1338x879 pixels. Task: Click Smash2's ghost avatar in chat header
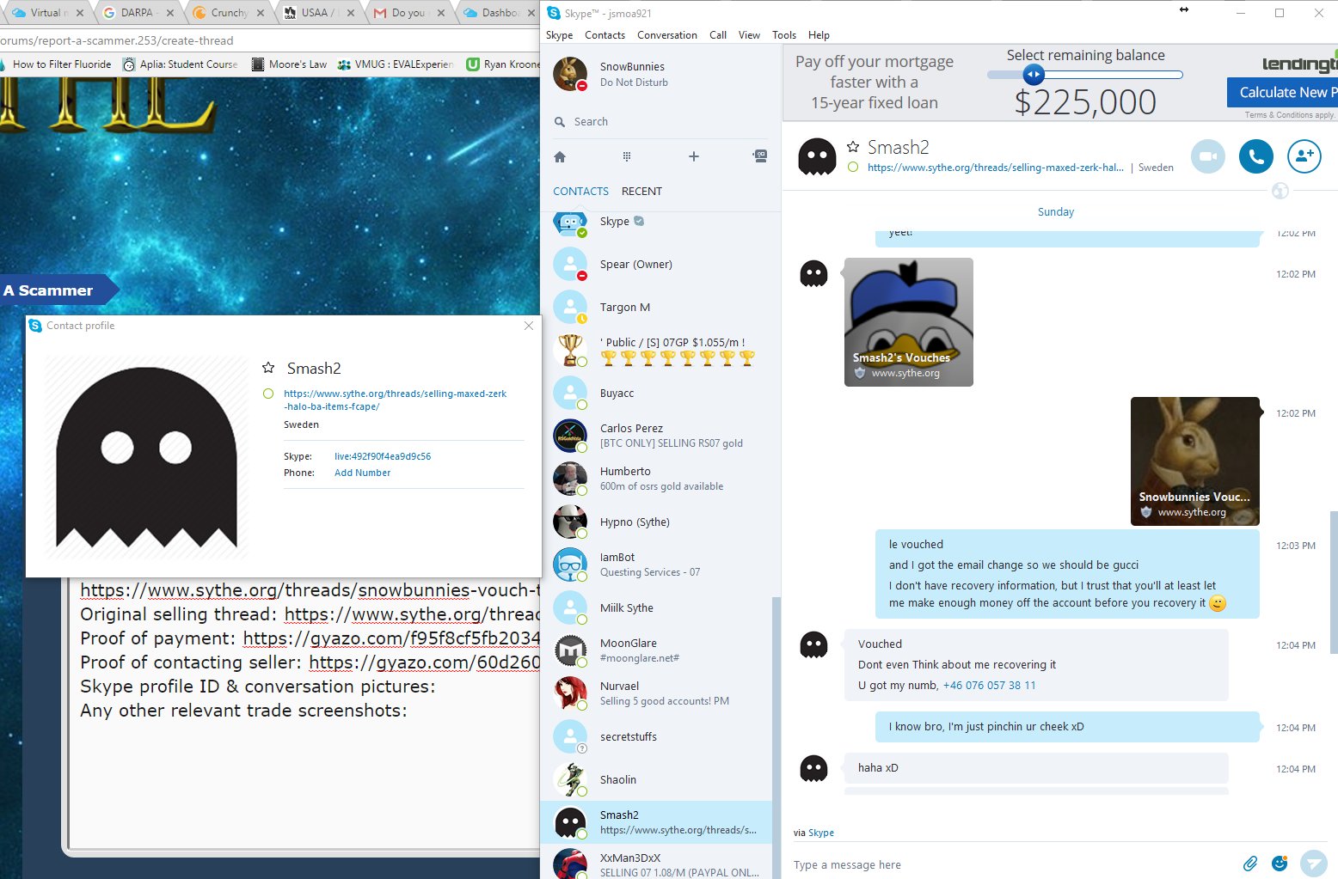click(817, 156)
